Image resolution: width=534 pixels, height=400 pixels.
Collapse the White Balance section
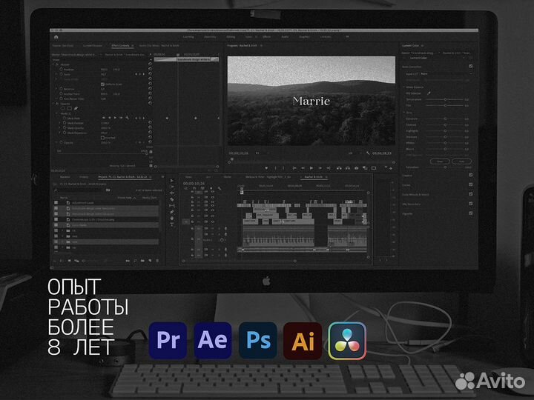point(404,87)
